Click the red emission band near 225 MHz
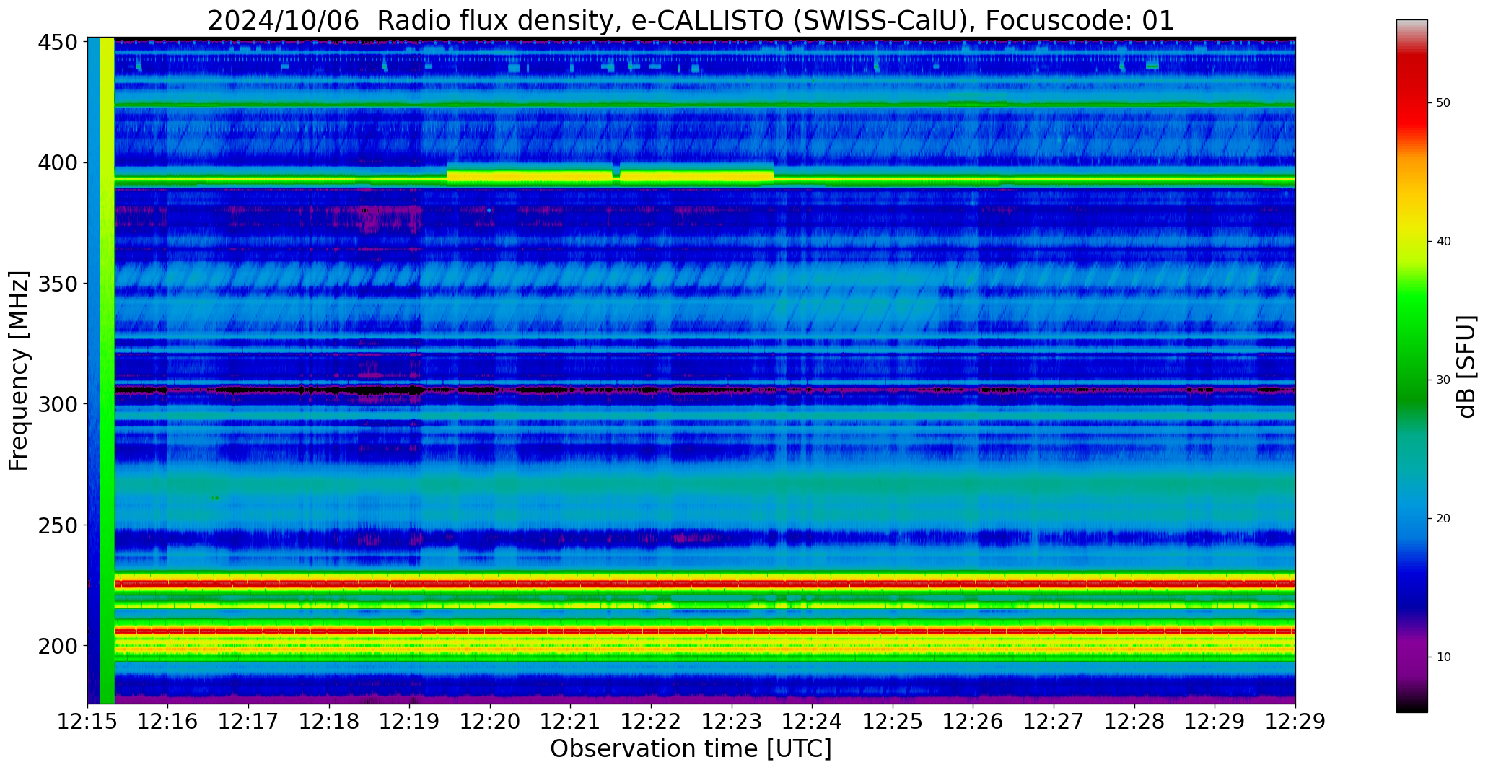This screenshot has height=770, width=1488. tap(705, 583)
